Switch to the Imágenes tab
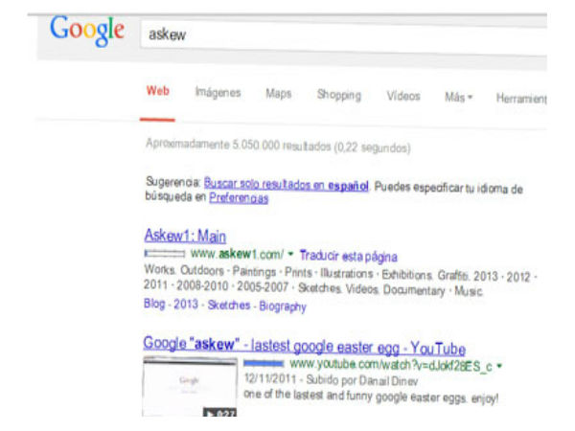 point(218,92)
